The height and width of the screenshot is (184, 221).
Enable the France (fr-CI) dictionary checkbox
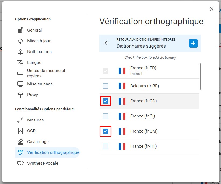pyautogui.click(x=106, y=116)
